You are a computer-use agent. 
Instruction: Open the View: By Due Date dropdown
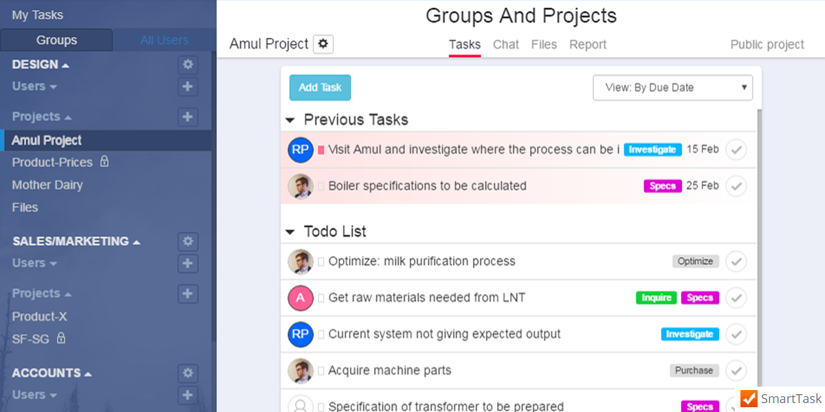coord(672,88)
